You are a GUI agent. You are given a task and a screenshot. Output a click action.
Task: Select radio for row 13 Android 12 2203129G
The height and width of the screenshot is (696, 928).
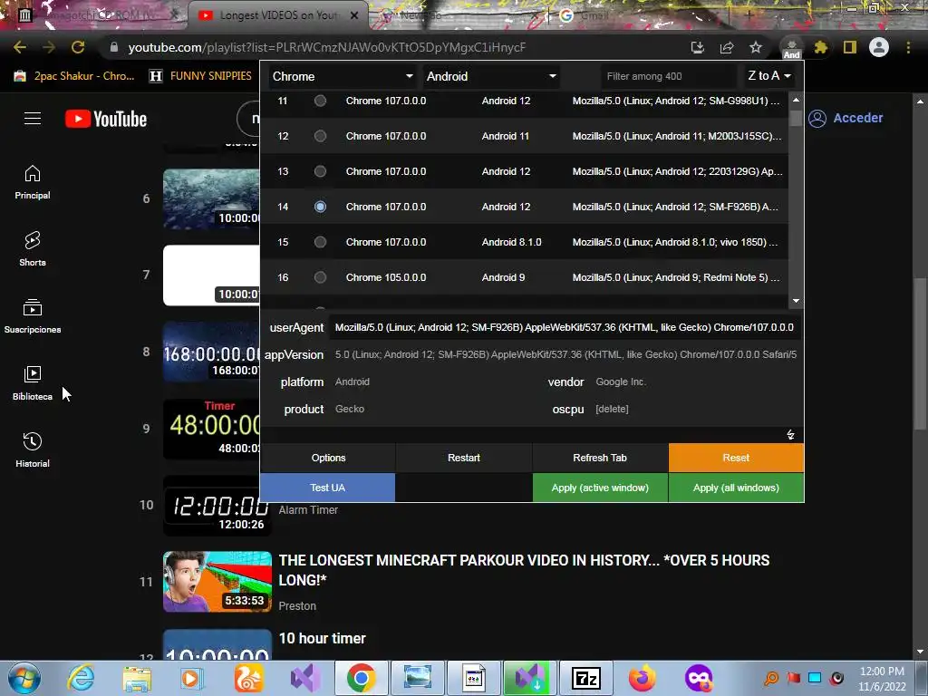click(x=320, y=171)
